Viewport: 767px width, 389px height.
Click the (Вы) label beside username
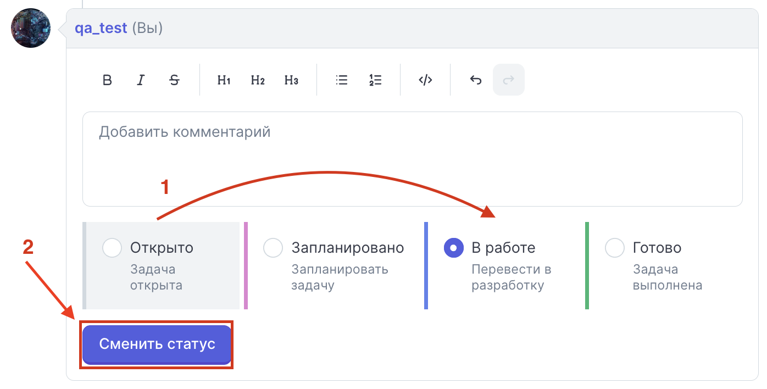(147, 28)
